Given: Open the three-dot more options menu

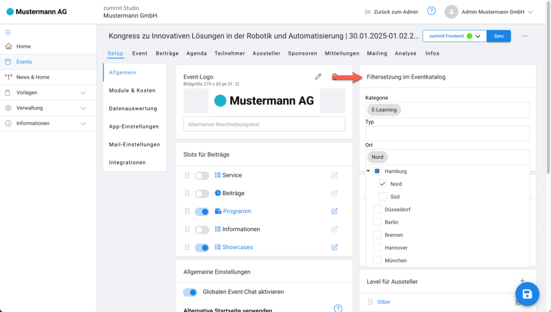Looking at the screenshot, I should tap(525, 36).
